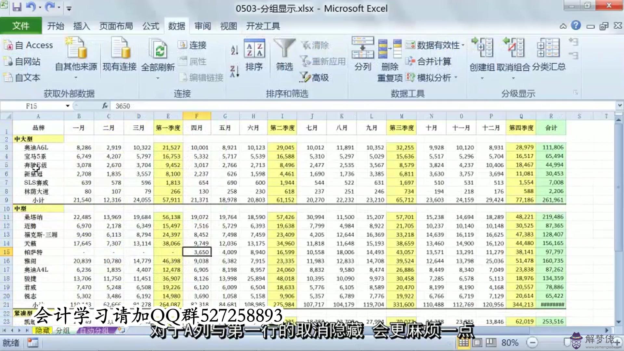This screenshot has height=351, width=624.
Task: Toggle the 筛选 filter funnel
Action: click(x=284, y=55)
